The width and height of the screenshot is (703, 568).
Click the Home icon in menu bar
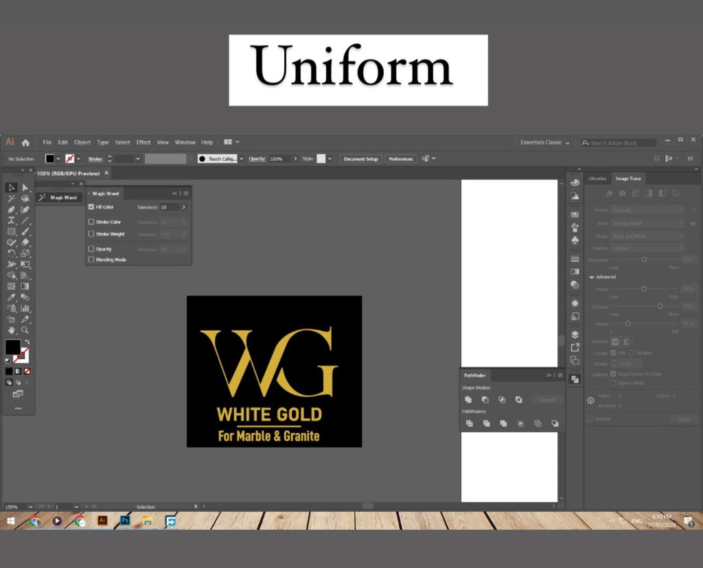point(25,143)
